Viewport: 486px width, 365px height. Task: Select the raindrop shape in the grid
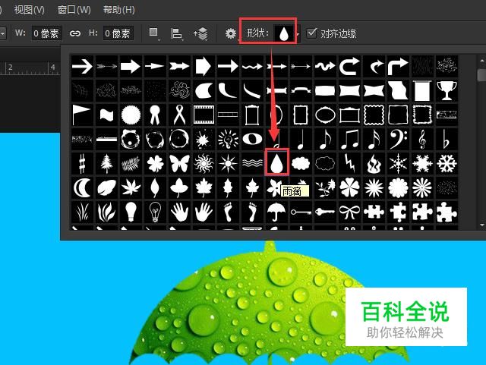point(276,164)
